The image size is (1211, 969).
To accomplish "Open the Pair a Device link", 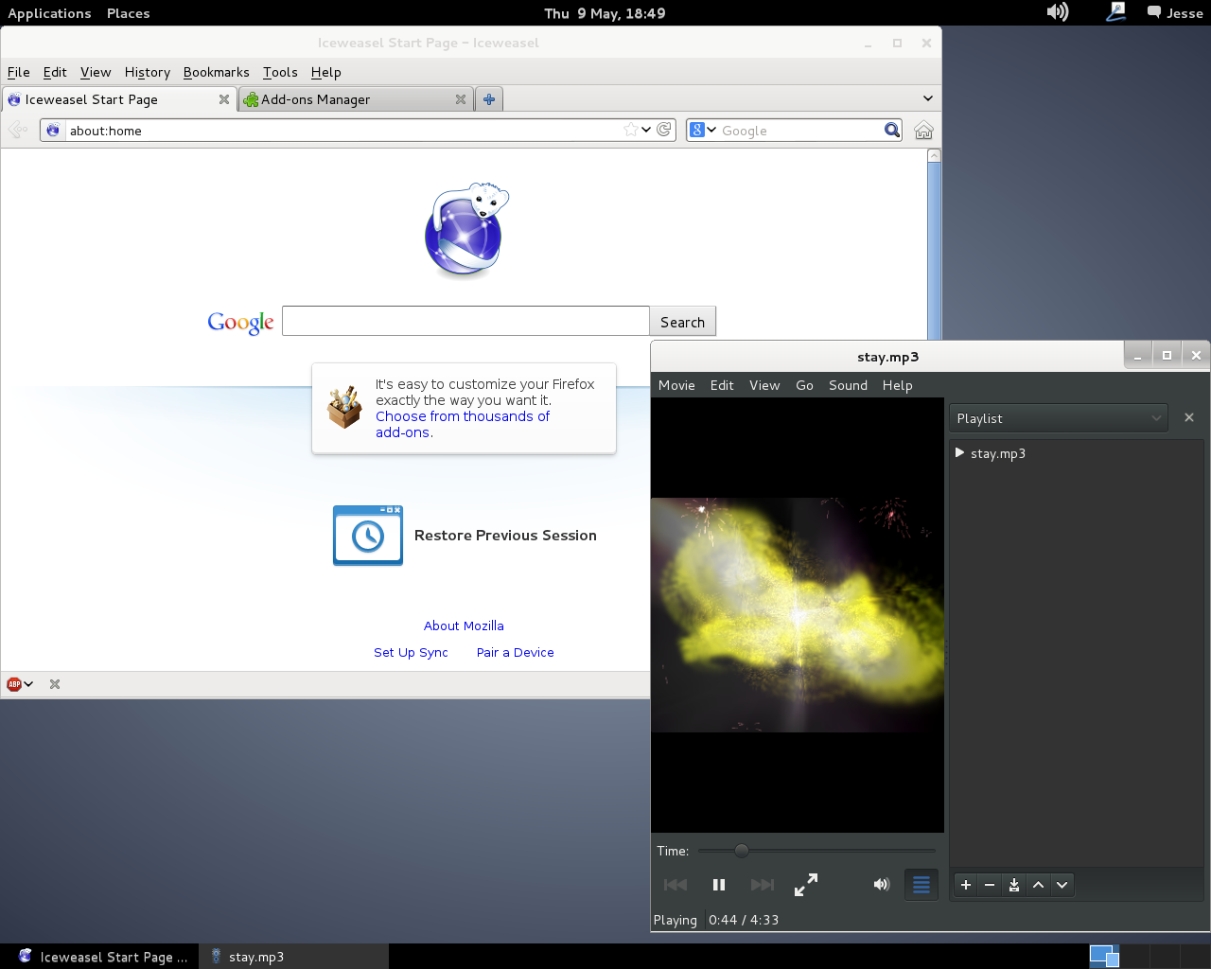I will coord(516,652).
